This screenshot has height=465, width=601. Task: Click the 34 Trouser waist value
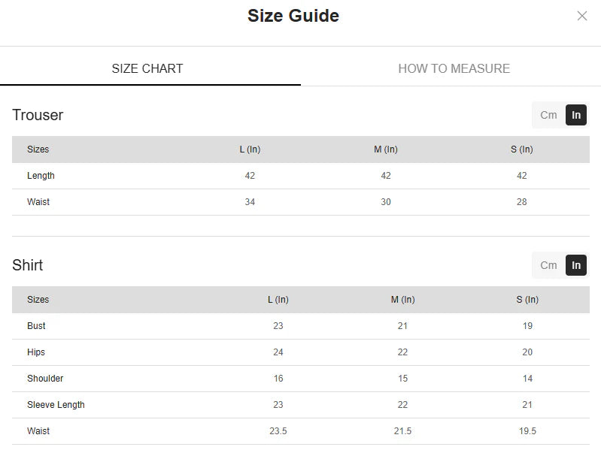(250, 202)
